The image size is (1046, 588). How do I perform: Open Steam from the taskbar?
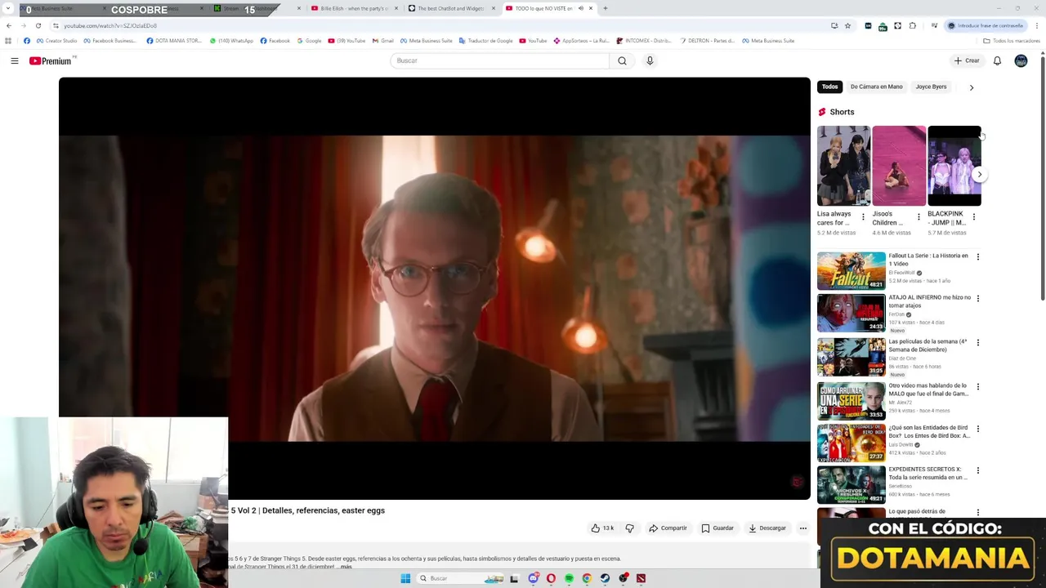[605, 578]
